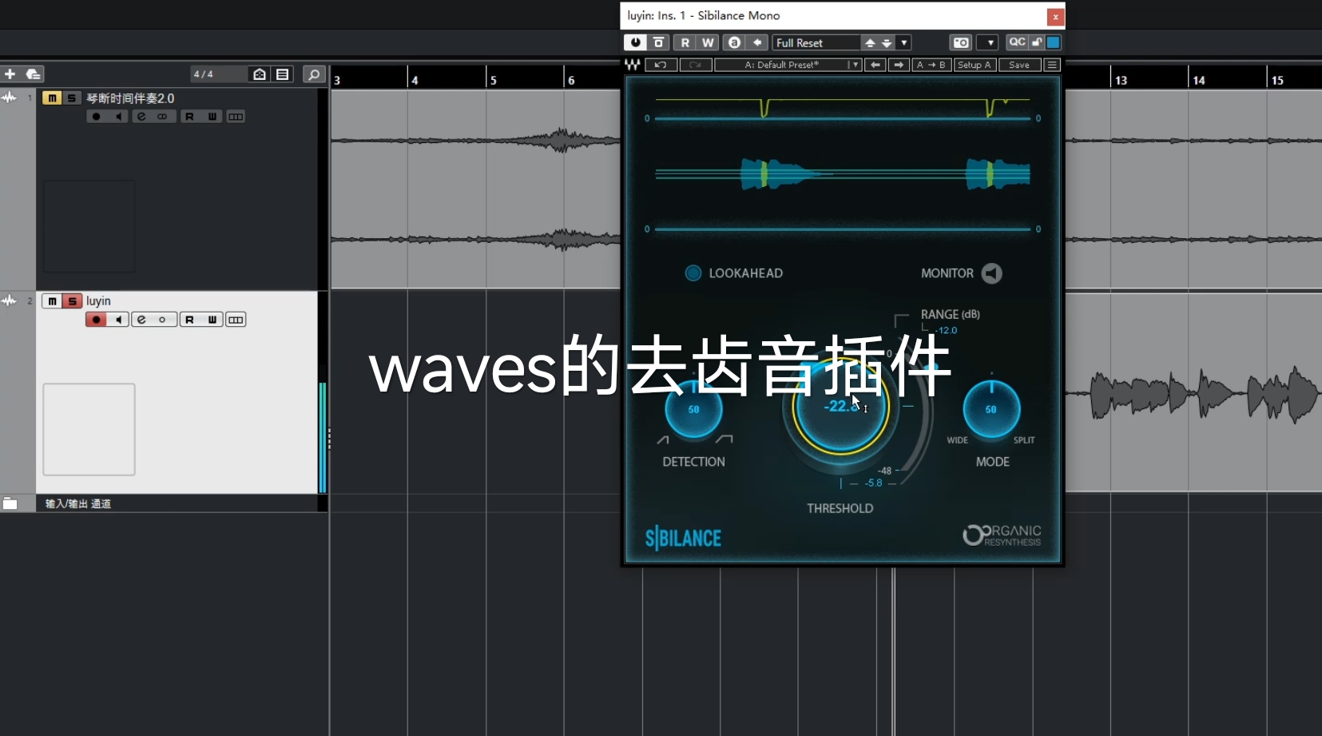1322x736 pixels.
Task: Unmute track 琴断时间伴奏2.0
Action: click(52, 97)
